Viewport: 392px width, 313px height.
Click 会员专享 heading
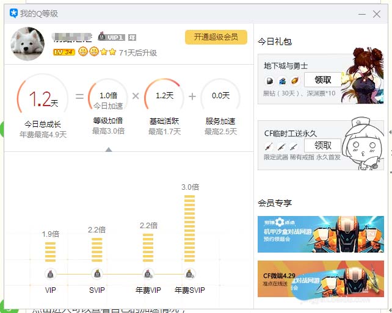(275, 203)
